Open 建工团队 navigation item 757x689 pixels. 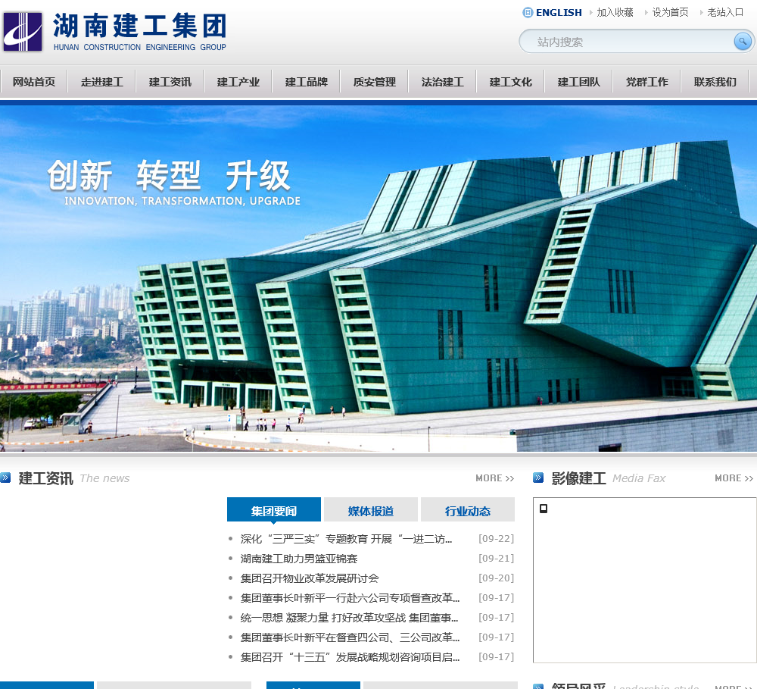pyautogui.click(x=578, y=82)
